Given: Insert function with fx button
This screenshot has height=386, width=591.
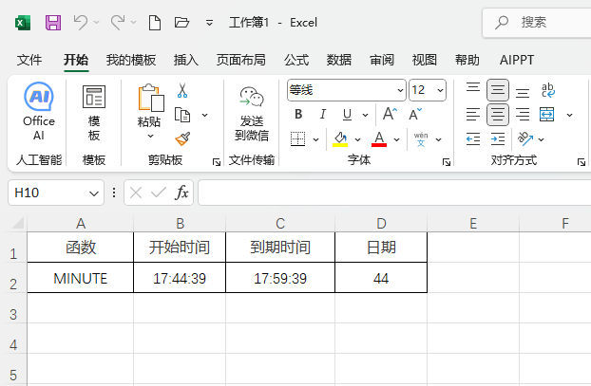Looking at the screenshot, I should click(181, 193).
